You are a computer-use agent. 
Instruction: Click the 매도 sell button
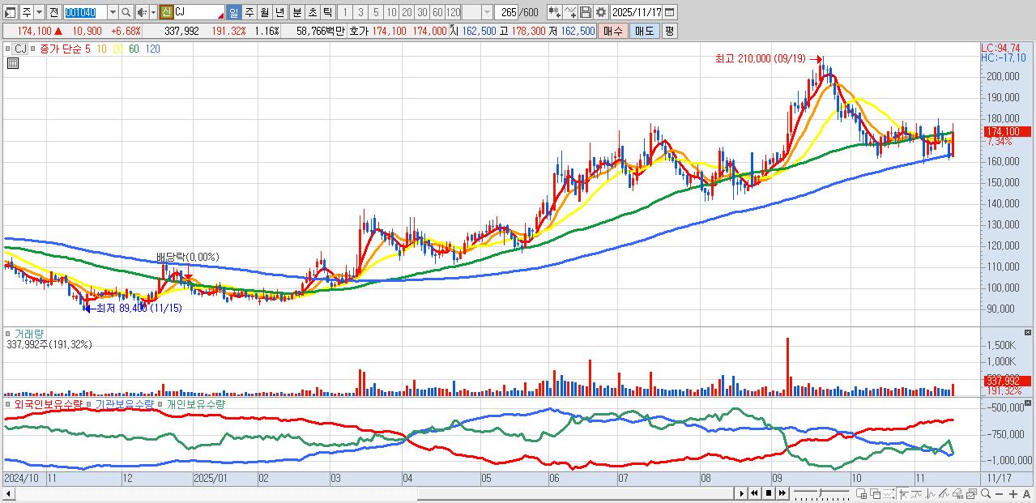tap(644, 31)
